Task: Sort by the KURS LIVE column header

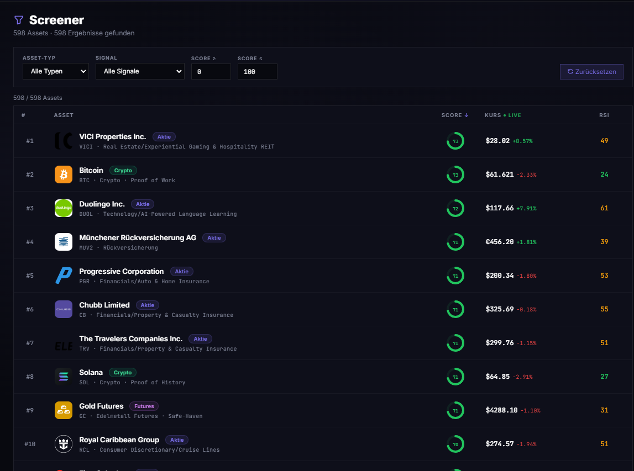Action: [502, 115]
